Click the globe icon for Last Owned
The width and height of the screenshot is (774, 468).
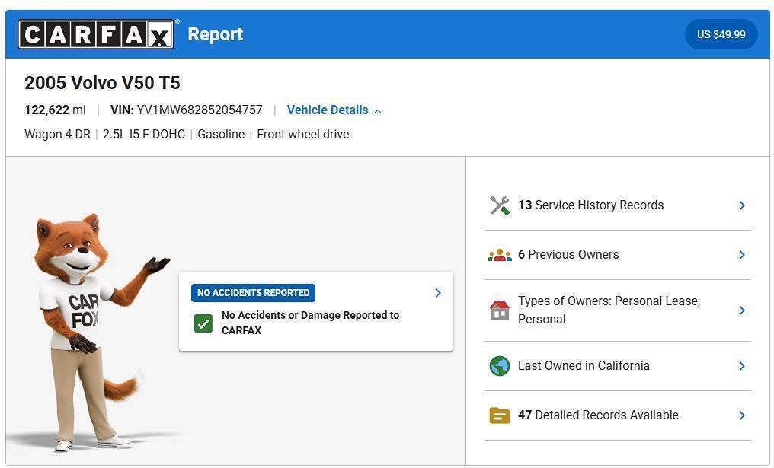tap(500, 366)
